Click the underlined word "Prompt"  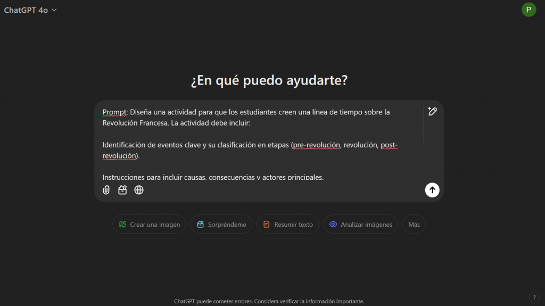114,112
